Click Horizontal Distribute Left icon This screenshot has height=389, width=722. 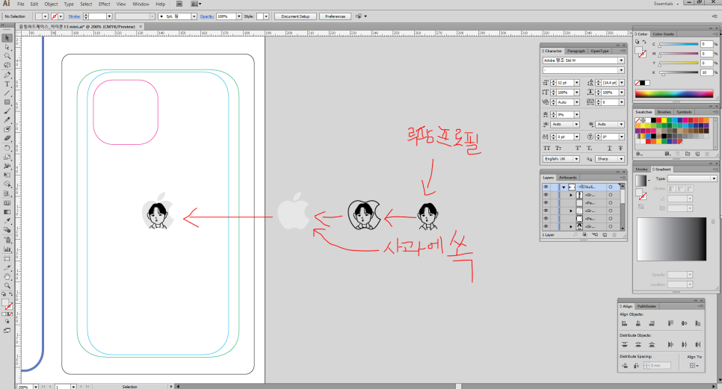click(x=670, y=344)
